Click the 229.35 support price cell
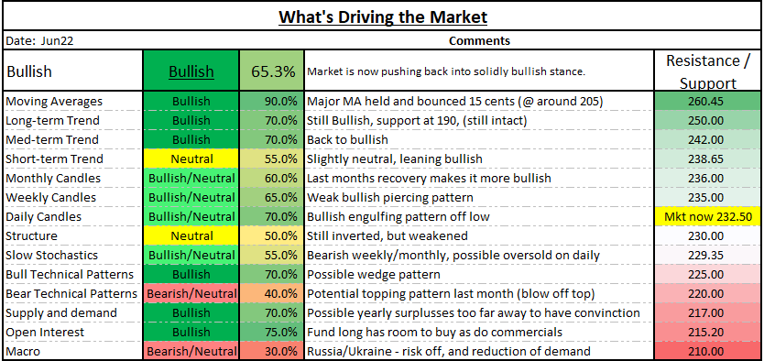Screen dimensions: 764x361 click(x=706, y=256)
